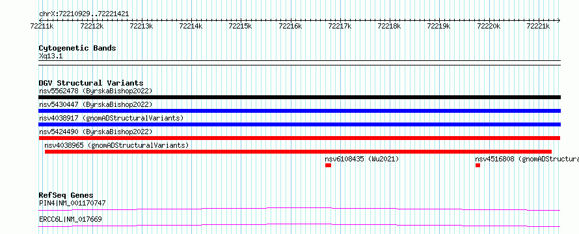
Task: Select the magenta ERCC6L transcript line
Action: coord(299,225)
